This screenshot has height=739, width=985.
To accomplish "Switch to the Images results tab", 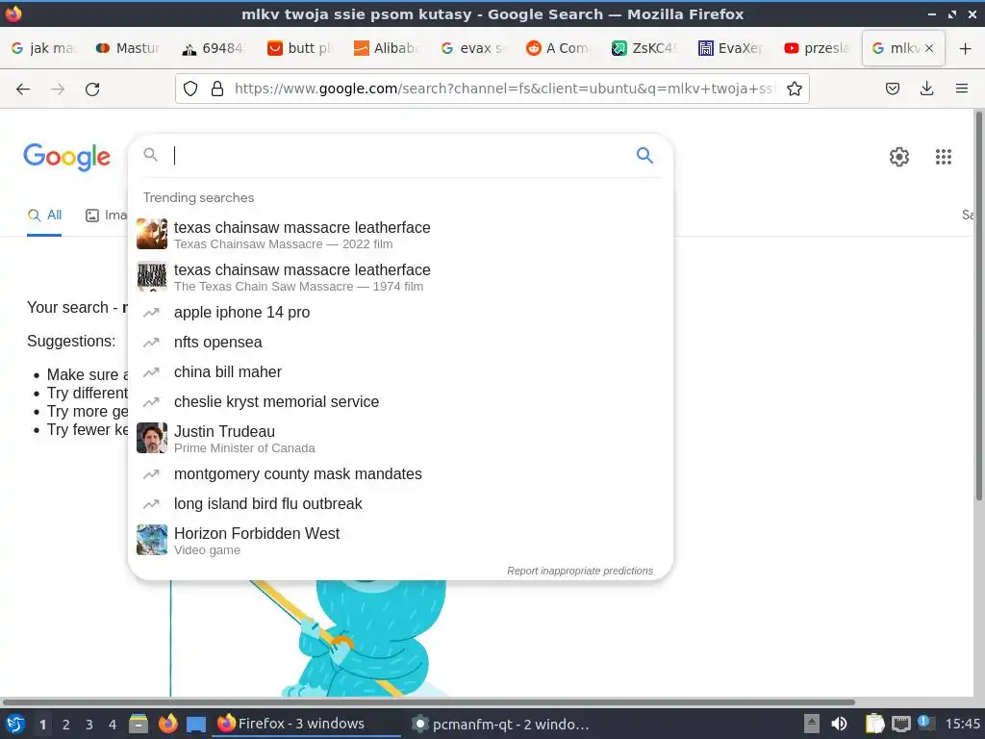I will point(106,216).
